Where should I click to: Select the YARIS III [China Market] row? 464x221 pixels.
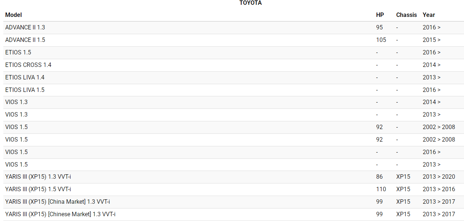(58, 202)
